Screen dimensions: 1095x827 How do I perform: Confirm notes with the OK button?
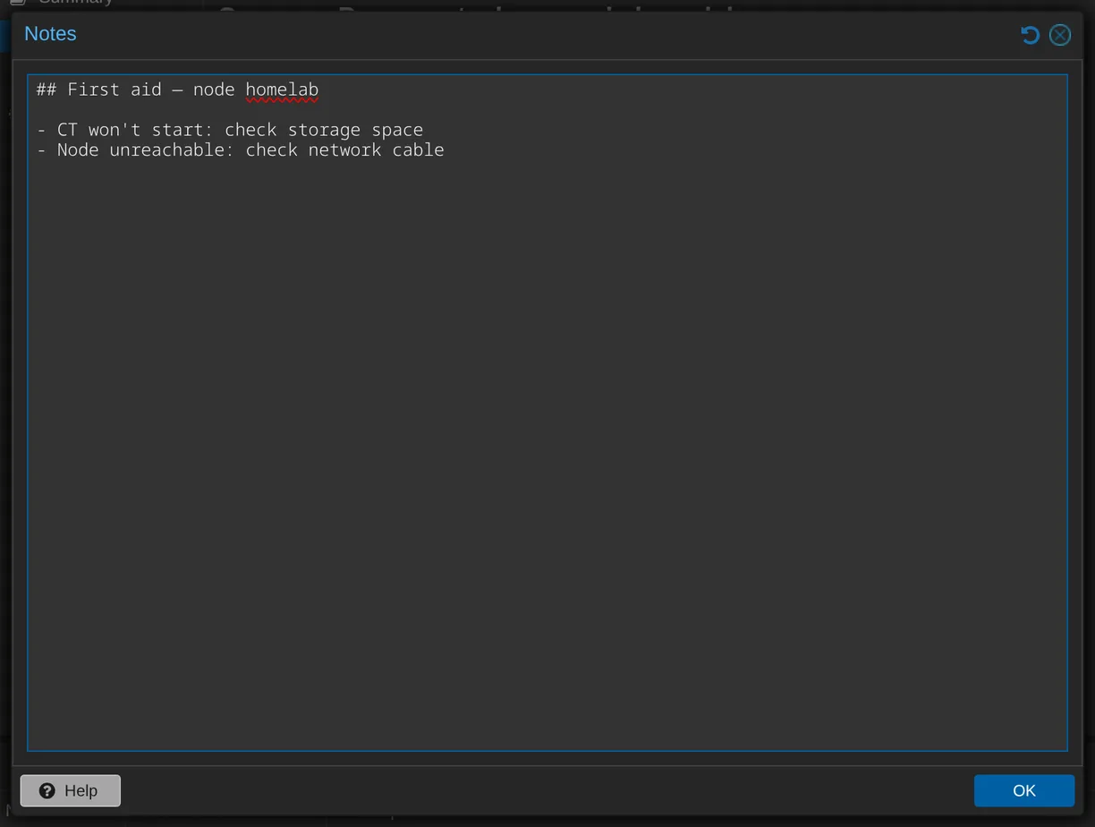pyautogui.click(x=1024, y=790)
